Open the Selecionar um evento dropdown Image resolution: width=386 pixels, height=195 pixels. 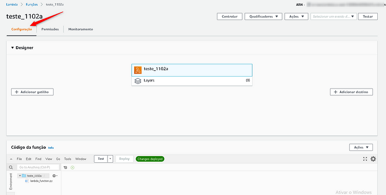(333, 16)
